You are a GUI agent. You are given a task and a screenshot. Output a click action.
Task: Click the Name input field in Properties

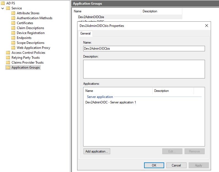(x=144, y=49)
